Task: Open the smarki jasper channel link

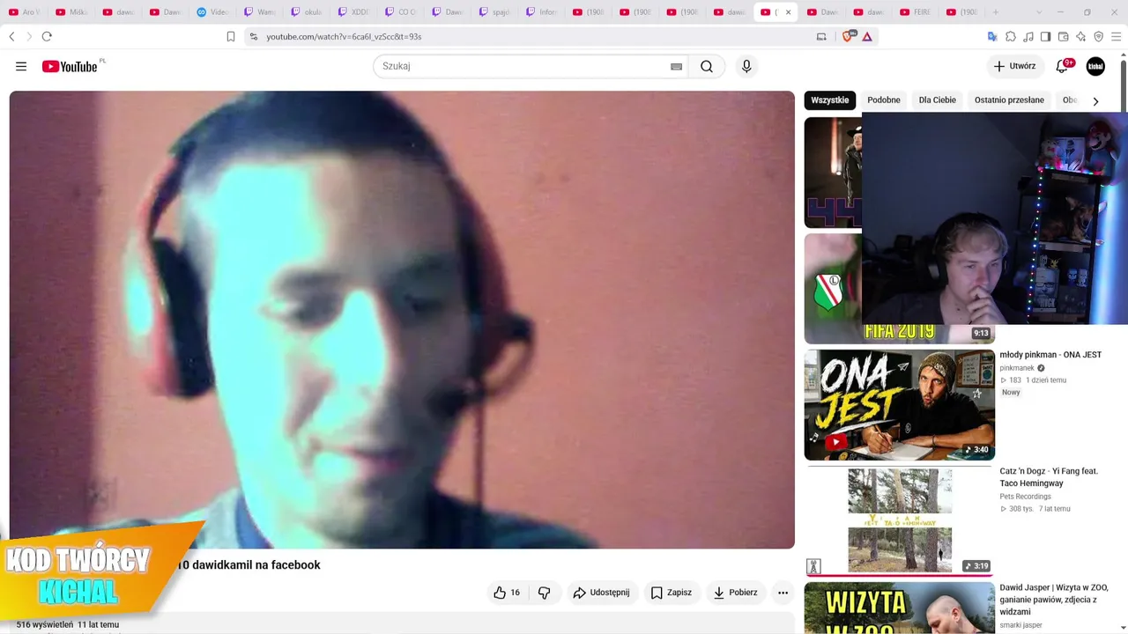Action: pyautogui.click(x=1020, y=625)
